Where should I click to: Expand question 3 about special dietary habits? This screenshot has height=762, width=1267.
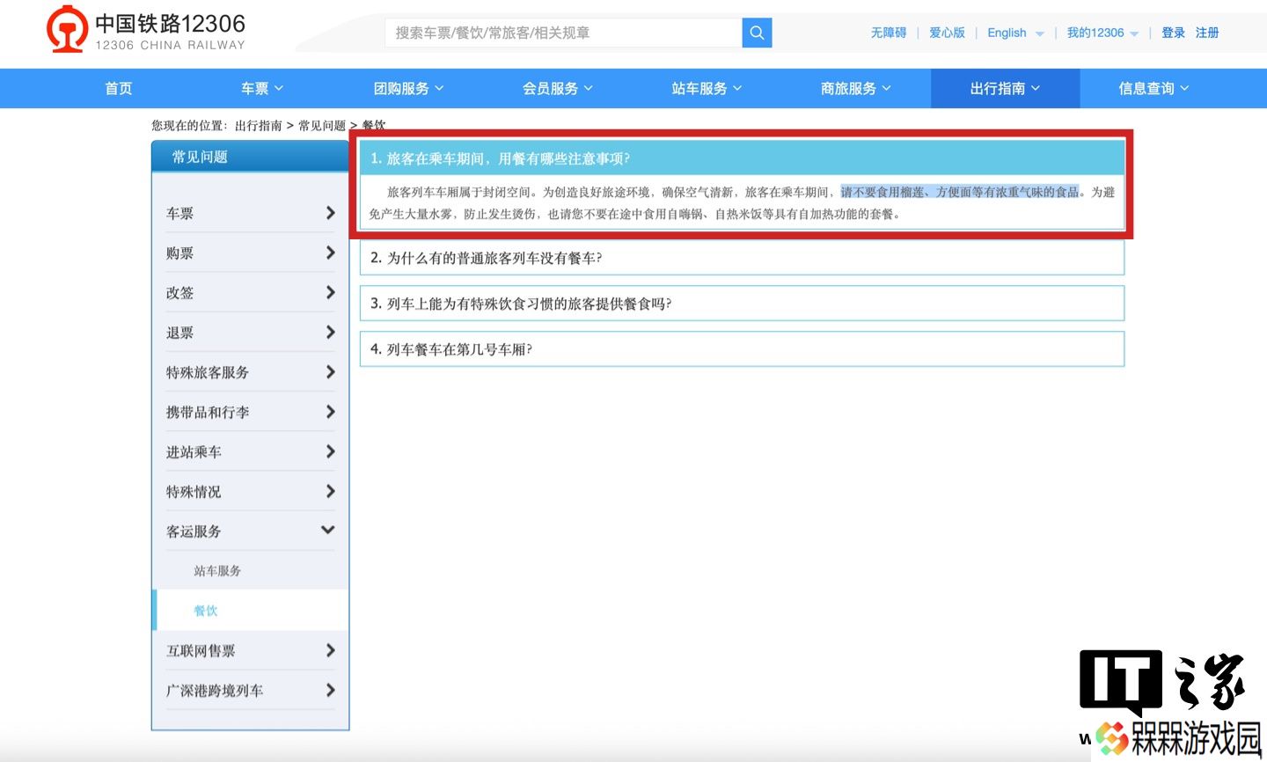coord(742,304)
